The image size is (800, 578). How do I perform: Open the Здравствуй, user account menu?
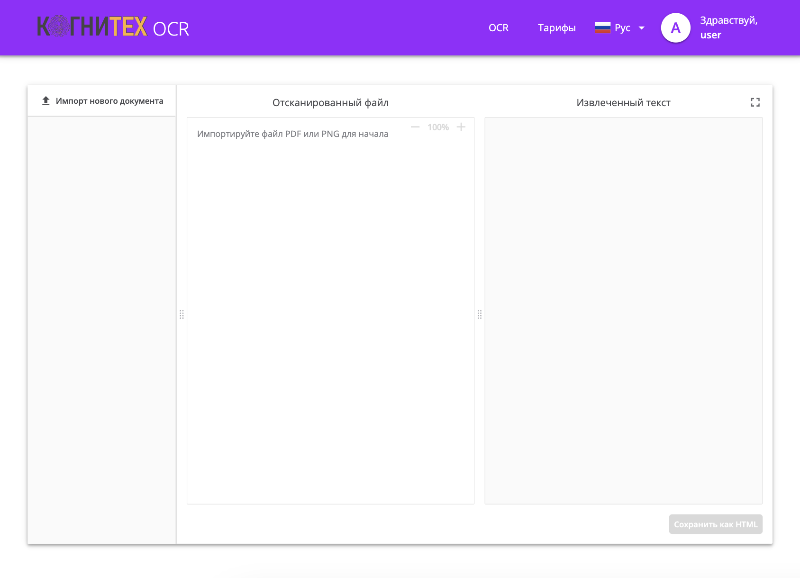click(728, 27)
